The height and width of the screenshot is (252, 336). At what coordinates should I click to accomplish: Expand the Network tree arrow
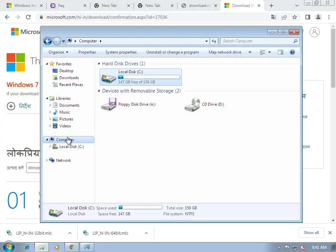47,160
